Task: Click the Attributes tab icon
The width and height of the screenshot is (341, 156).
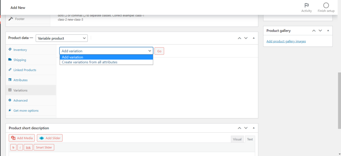Action: [x=10, y=80]
